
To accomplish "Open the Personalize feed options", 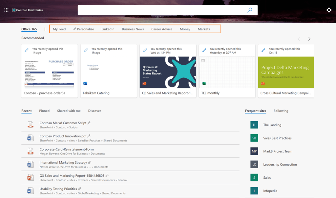I will click(83, 29).
